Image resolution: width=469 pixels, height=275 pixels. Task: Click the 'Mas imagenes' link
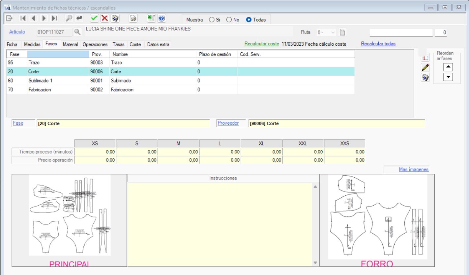pos(413,169)
